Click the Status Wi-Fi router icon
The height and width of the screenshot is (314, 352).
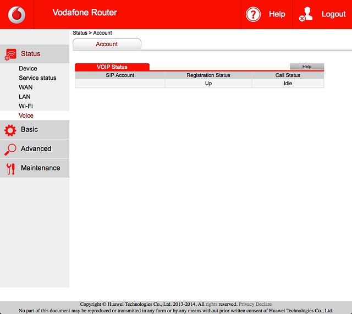(10, 54)
